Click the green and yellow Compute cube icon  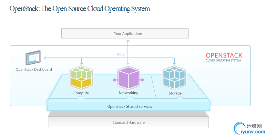click(x=81, y=77)
